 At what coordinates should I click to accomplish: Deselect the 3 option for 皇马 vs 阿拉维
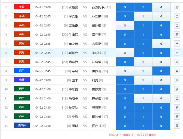click(x=125, y=117)
